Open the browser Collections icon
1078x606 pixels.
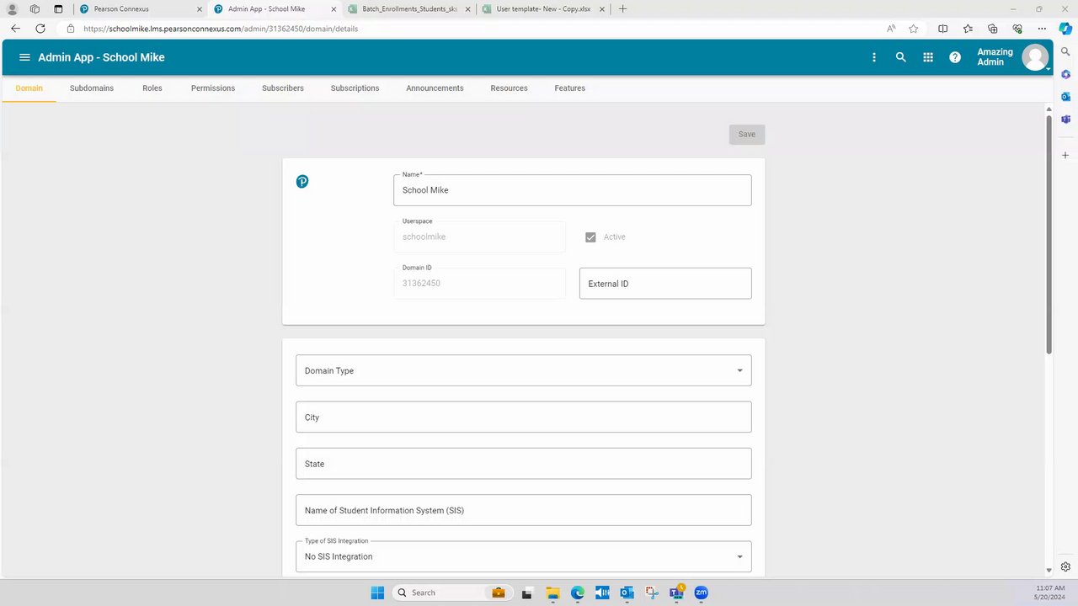(x=992, y=28)
